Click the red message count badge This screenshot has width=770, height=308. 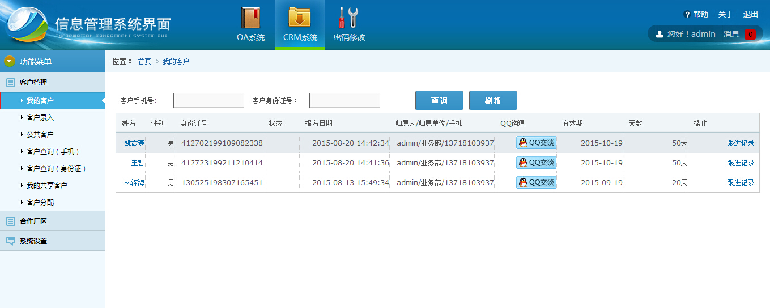750,34
